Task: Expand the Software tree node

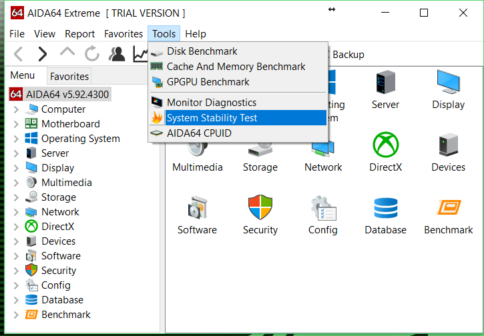Action: [16, 256]
